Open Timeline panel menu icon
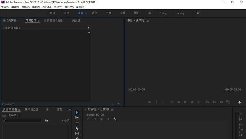 coord(112,109)
